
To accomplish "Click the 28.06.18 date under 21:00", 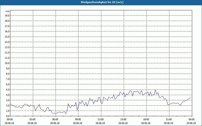I will click(168, 123).
